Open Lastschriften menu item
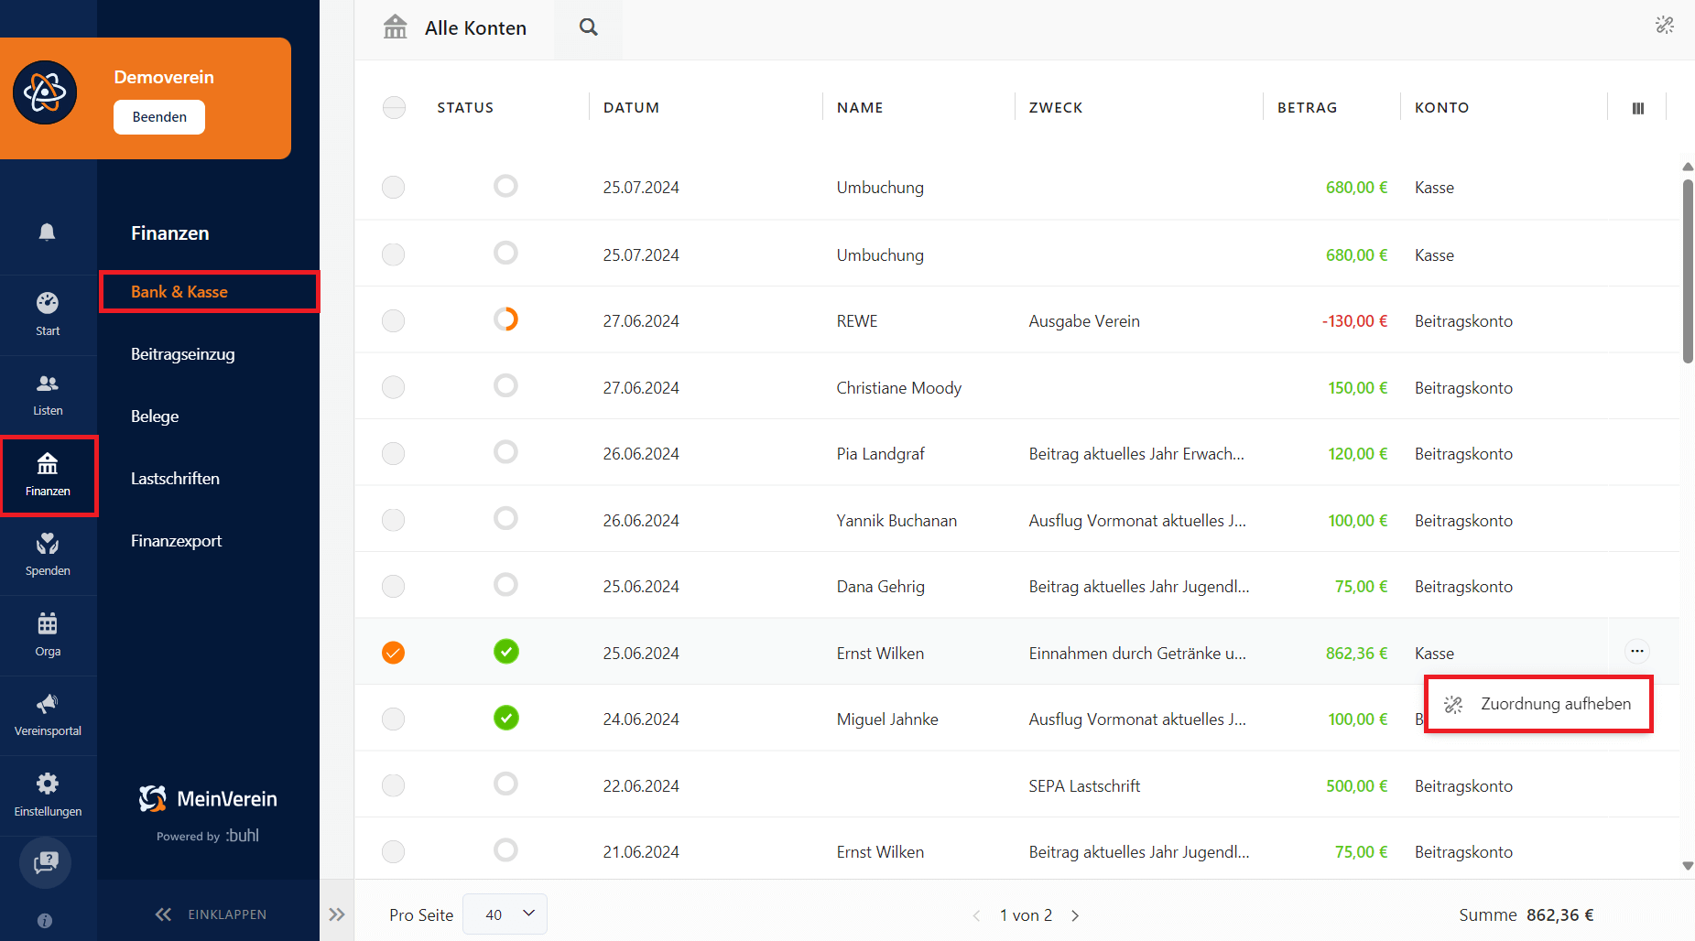Screen dimensions: 1695x941 pos(175,479)
